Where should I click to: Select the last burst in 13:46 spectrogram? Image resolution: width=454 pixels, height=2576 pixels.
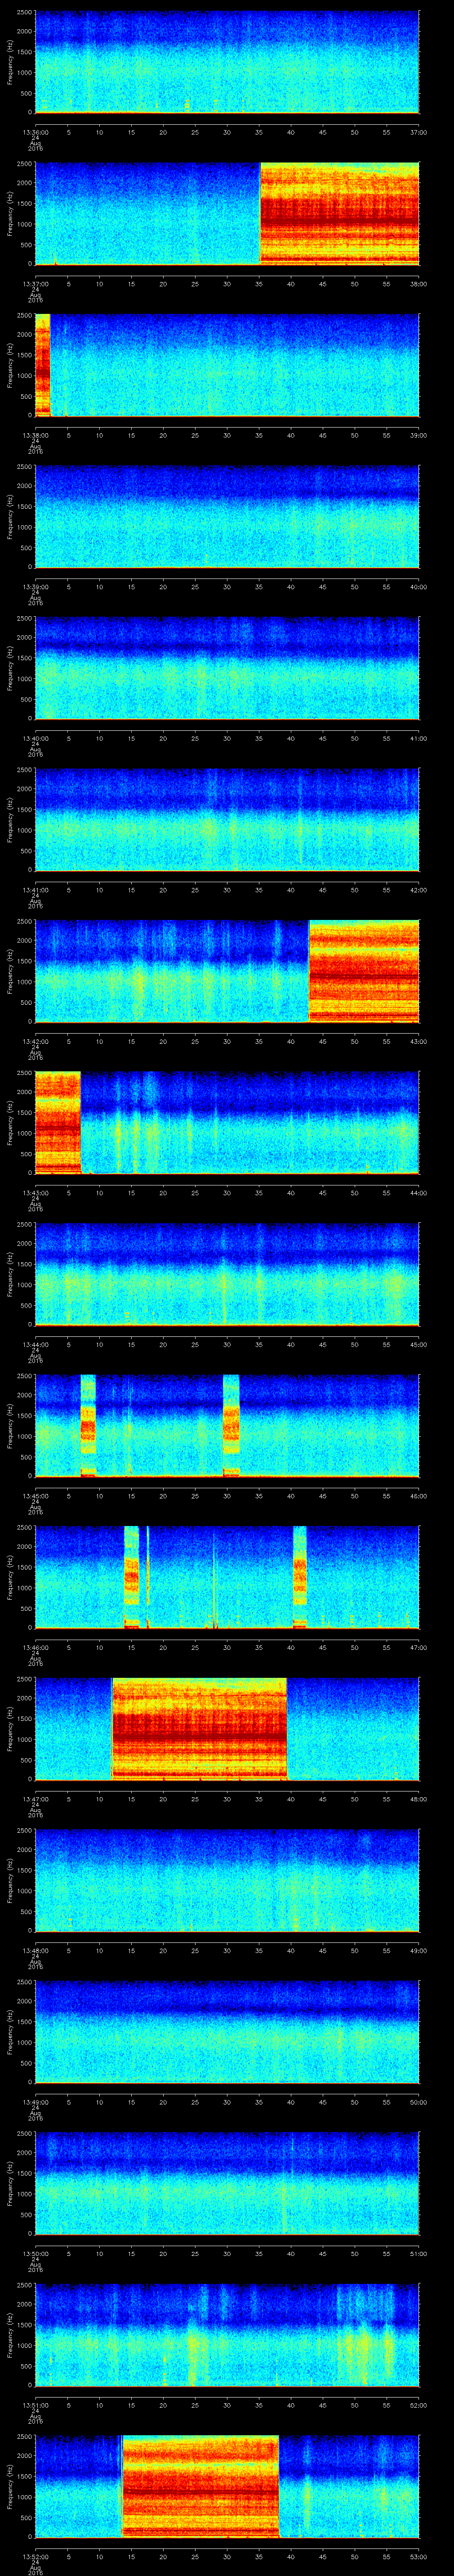[x=299, y=1576]
